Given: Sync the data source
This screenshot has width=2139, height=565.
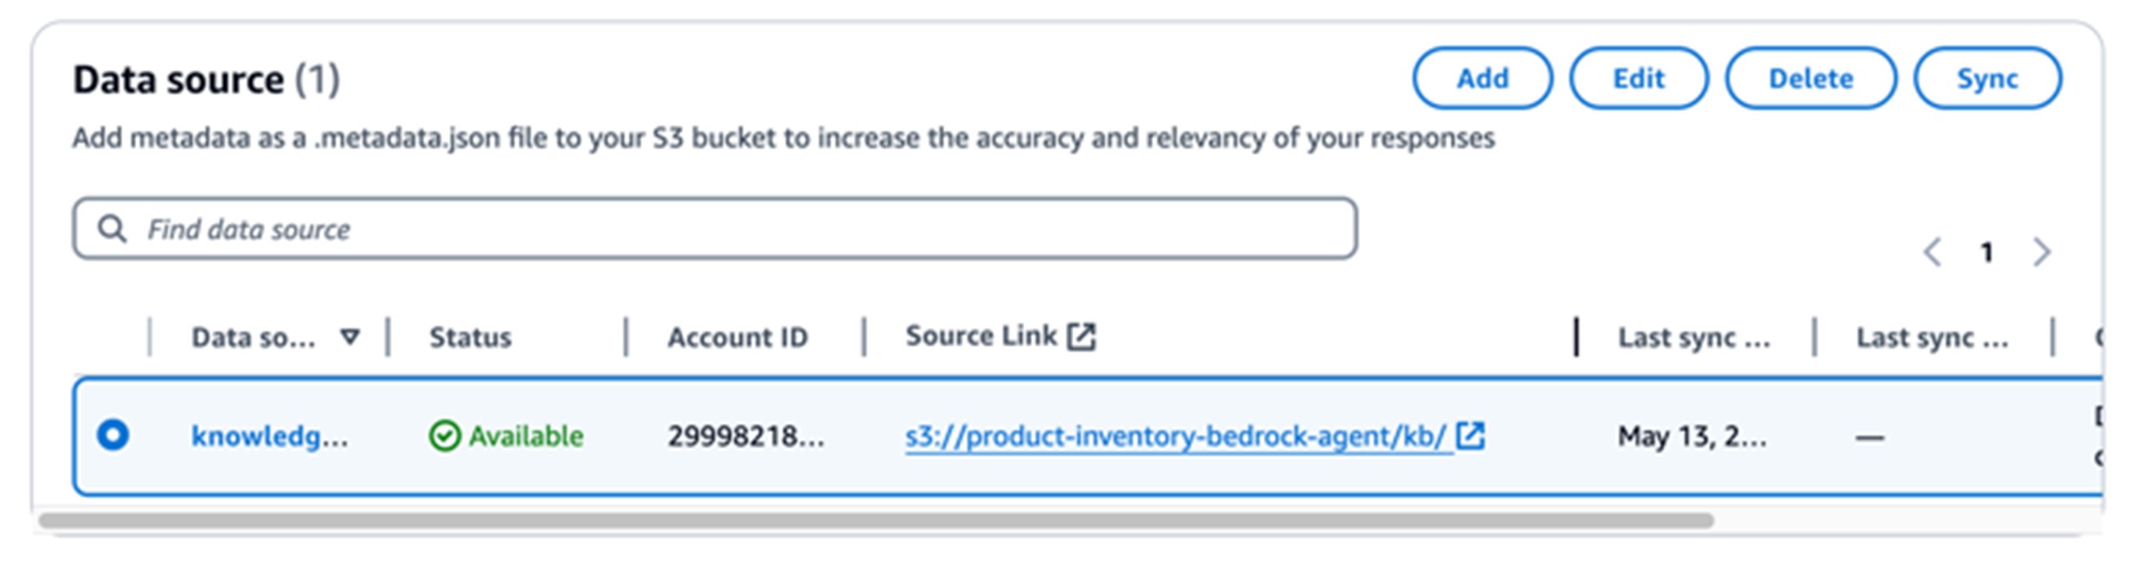Looking at the screenshot, I should [x=1986, y=79].
